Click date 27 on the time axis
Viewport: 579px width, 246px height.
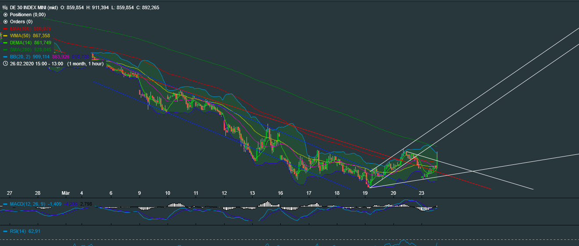click(x=10, y=193)
